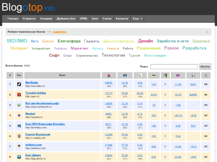Select the Маркетинг category tag
217x162 pixels.
[80, 48]
